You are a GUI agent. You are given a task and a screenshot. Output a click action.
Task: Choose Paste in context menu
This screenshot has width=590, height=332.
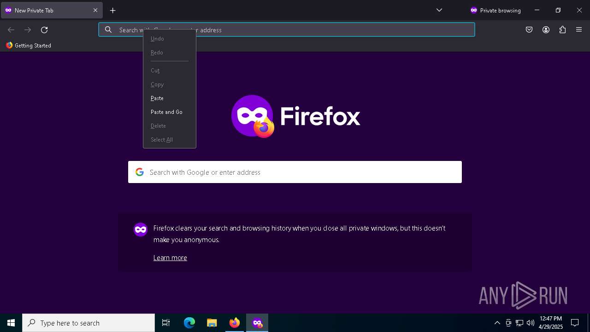(x=170, y=98)
